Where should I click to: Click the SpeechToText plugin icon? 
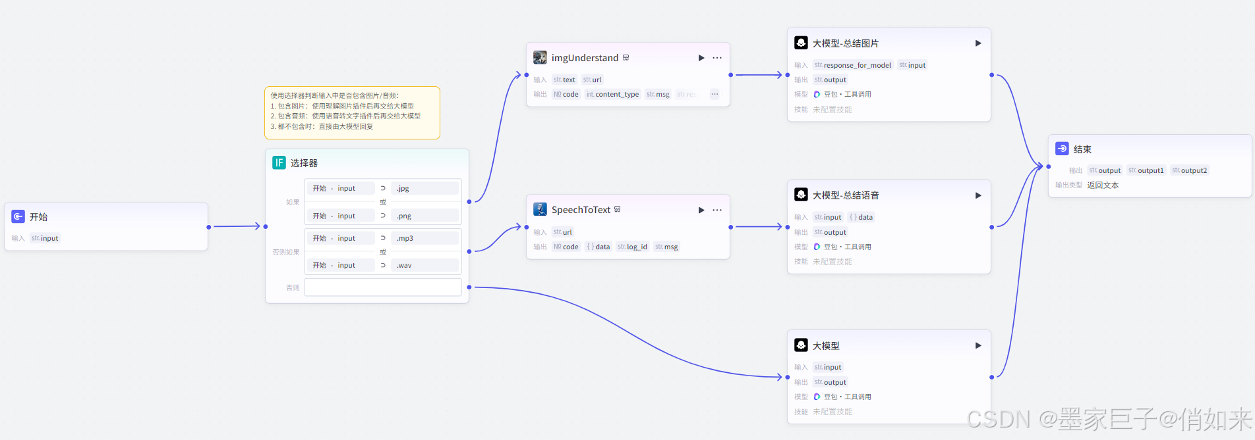tap(540, 209)
